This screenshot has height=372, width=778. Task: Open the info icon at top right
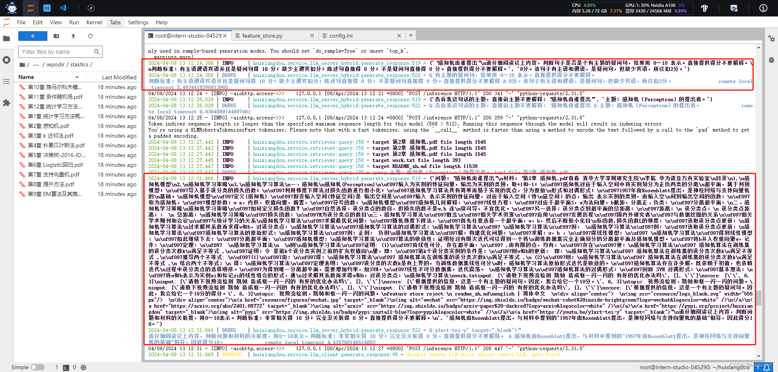(x=763, y=8)
